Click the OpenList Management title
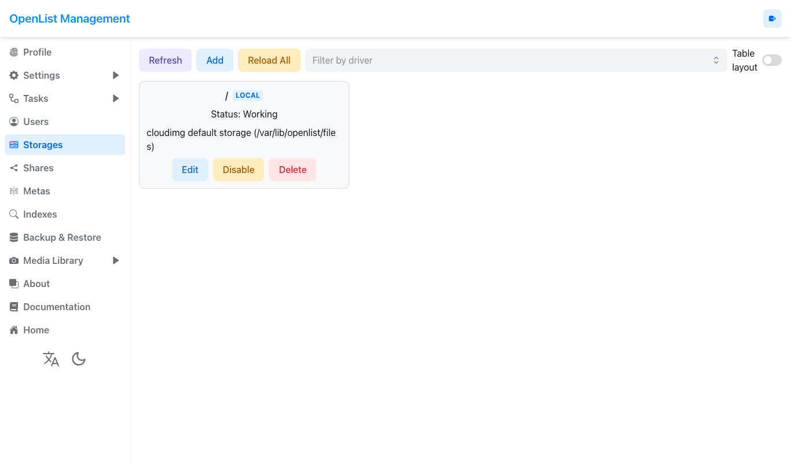Image resolution: width=791 pixels, height=463 pixels. click(69, 19)
